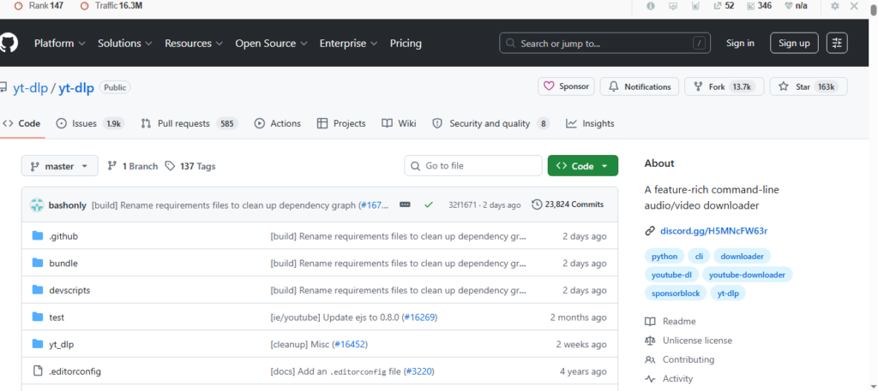This screenshot has width=878, height=391.
Task: Click the yt_dlp folder icon
Action: (x=38, y=344)
